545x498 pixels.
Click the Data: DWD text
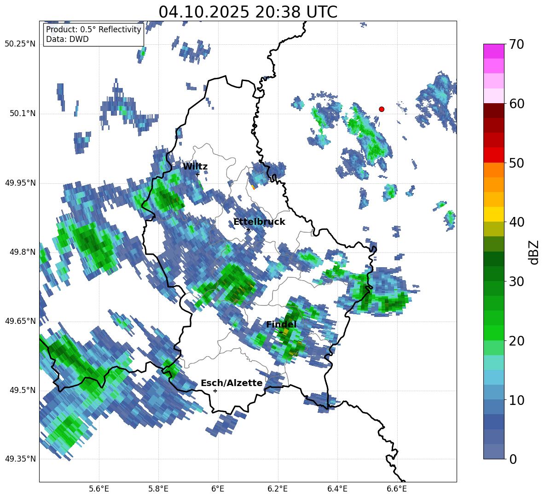[67, 39]
